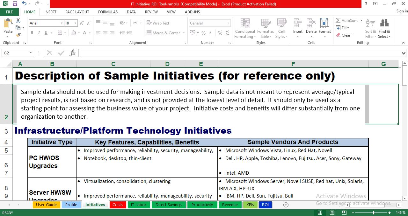Click the Save icon in quick access toolbar
Image resolution: width=408 pixels, height=216 pixels.
[15, 4]
